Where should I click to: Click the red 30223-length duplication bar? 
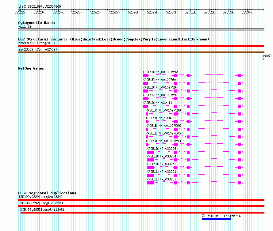click(x=141, y=206)
